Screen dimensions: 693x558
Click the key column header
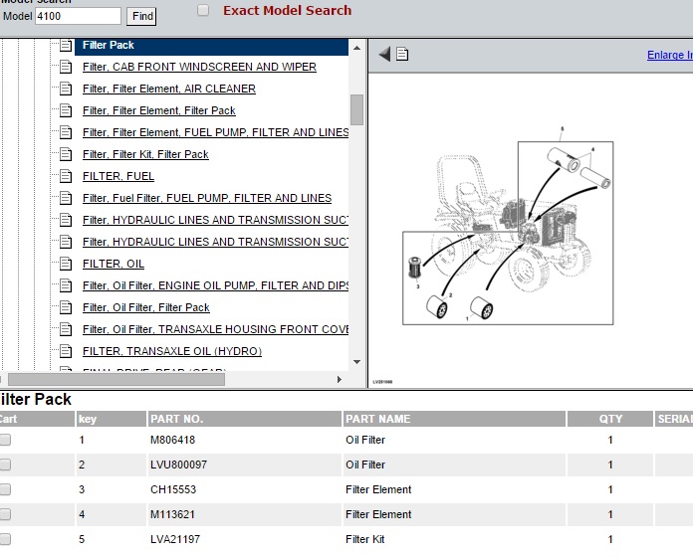pos(111,419)
